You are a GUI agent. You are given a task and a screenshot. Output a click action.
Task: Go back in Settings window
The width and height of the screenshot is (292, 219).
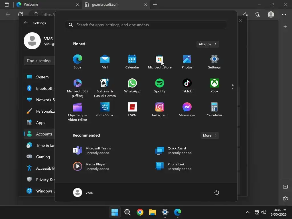[26, 23]
